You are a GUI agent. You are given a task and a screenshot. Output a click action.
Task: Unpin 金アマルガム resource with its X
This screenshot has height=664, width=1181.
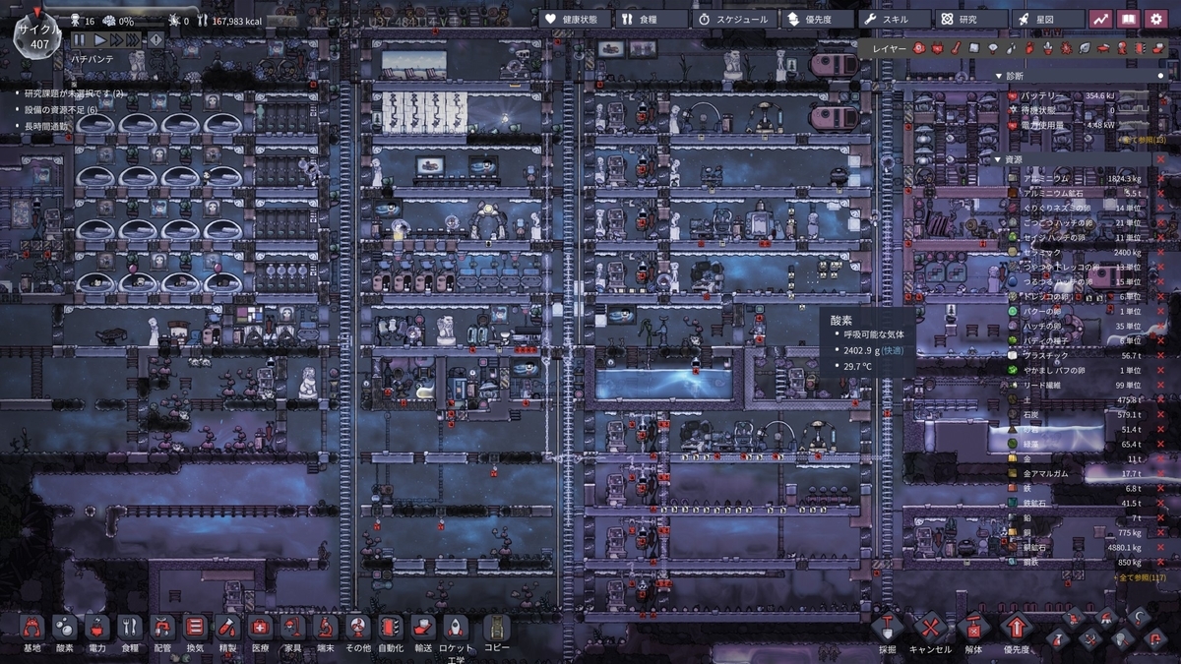click(1159, 473)
